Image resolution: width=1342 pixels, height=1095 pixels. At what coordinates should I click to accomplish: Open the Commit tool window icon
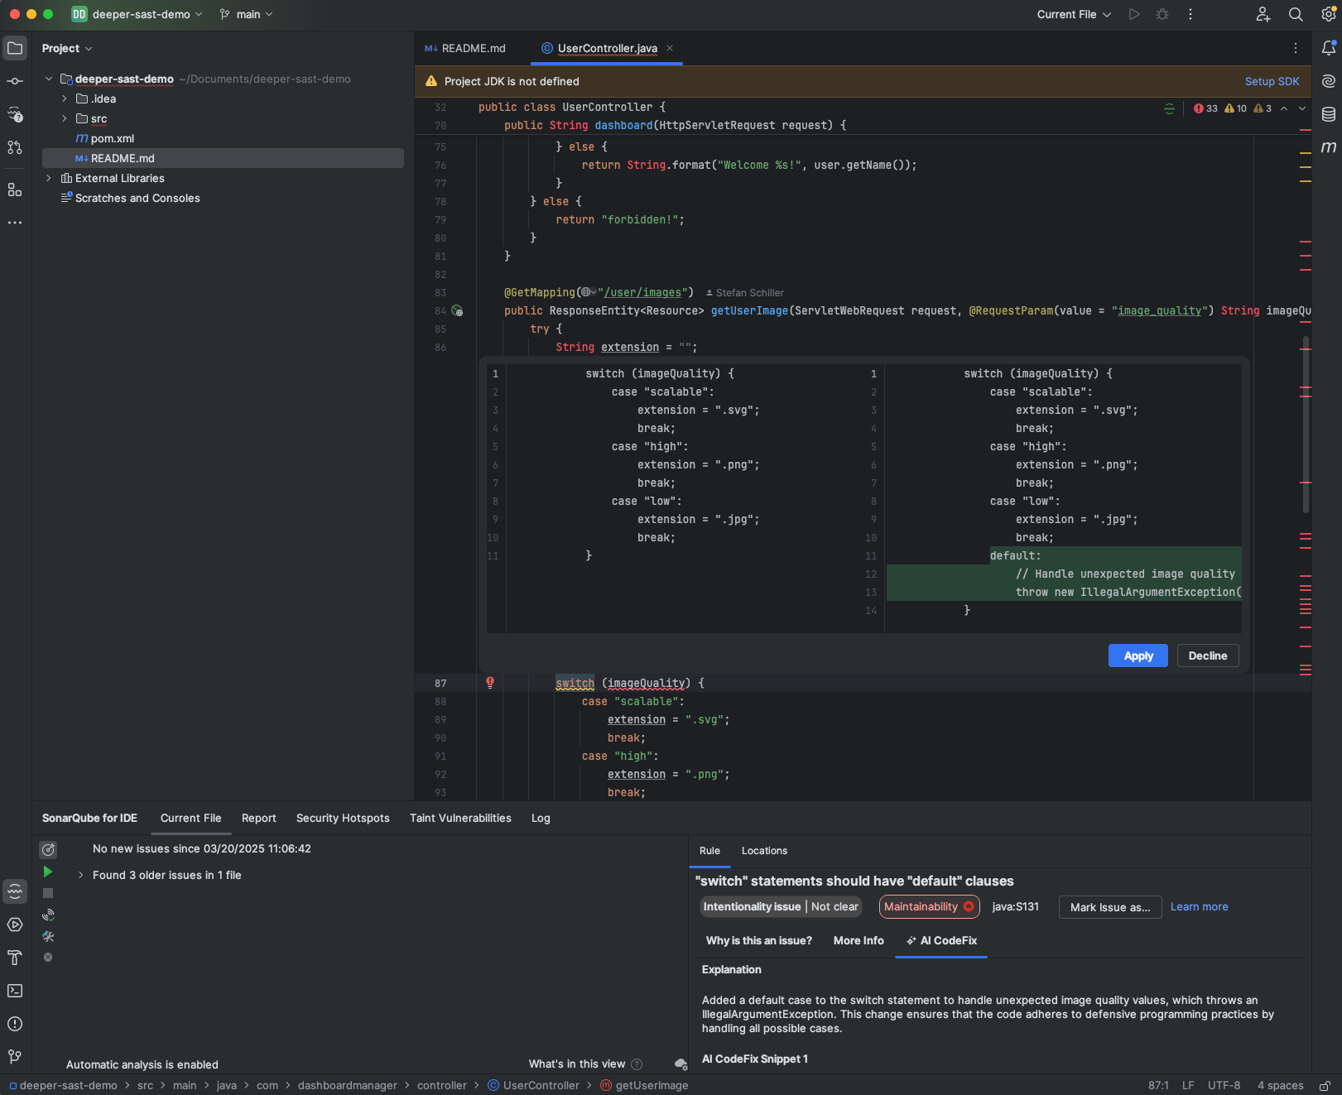tap(15, 80)
